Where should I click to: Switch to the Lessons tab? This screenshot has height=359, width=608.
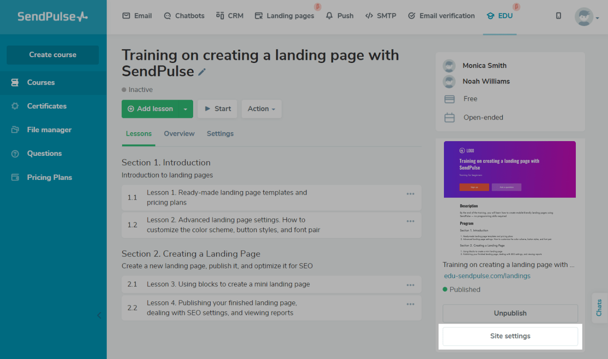point(139,134)
